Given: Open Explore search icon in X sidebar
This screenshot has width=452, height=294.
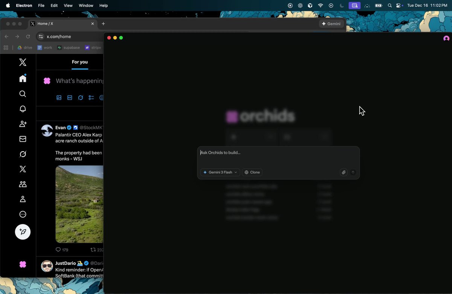Looking at the screenshot, I should 23,94.
